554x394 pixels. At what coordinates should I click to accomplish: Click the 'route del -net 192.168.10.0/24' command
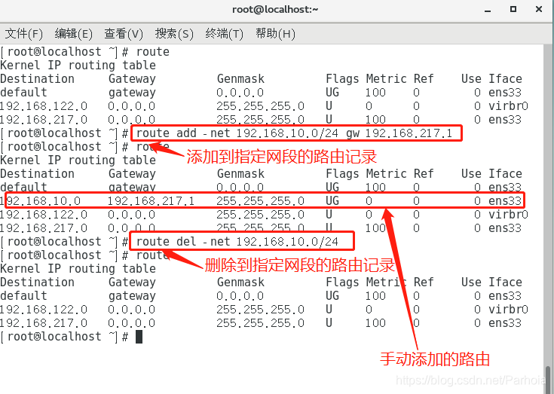(x=237, y=242)
